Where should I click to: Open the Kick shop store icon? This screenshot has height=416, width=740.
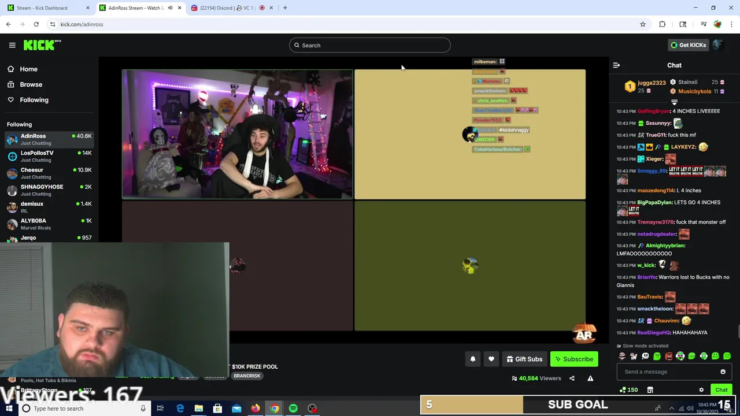click(x=650, y=390)
